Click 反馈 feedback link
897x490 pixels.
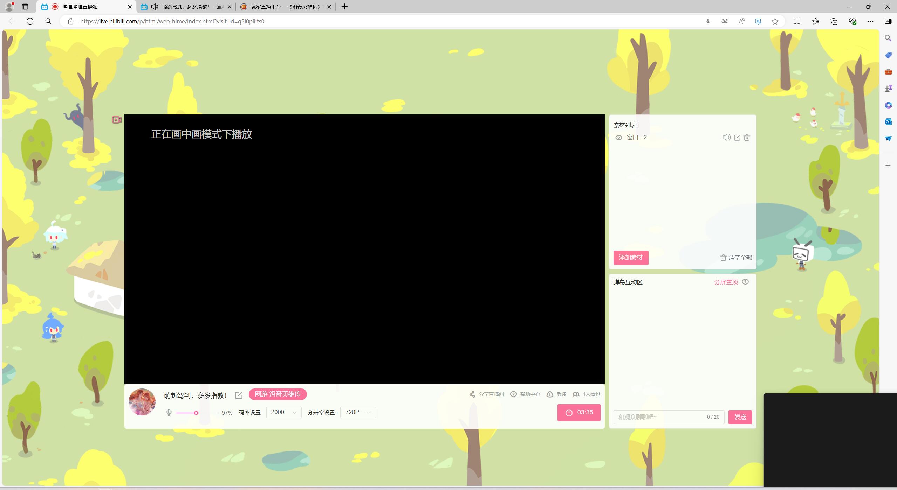click(x=556, y=394)
